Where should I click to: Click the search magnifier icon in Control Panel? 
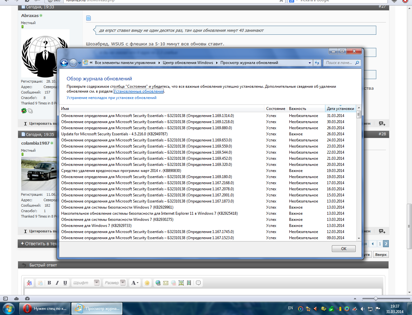pyautogui.click(x=357, y=63)
